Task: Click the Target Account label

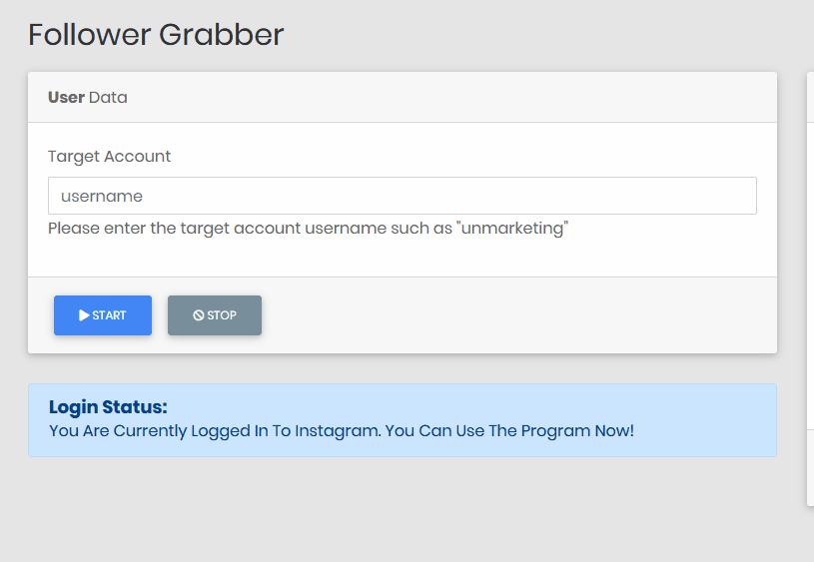Action: click(x=109, y=156)
